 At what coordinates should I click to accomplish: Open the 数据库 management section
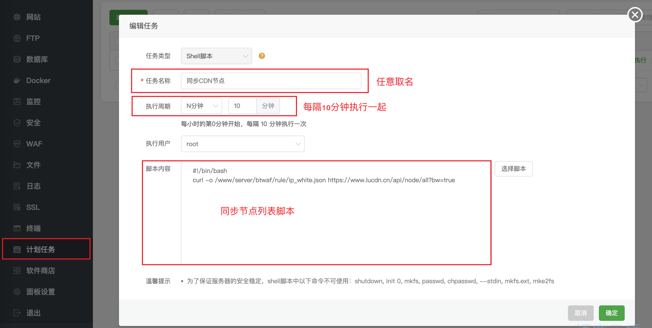pyautogui.click(x=37, y=59)
